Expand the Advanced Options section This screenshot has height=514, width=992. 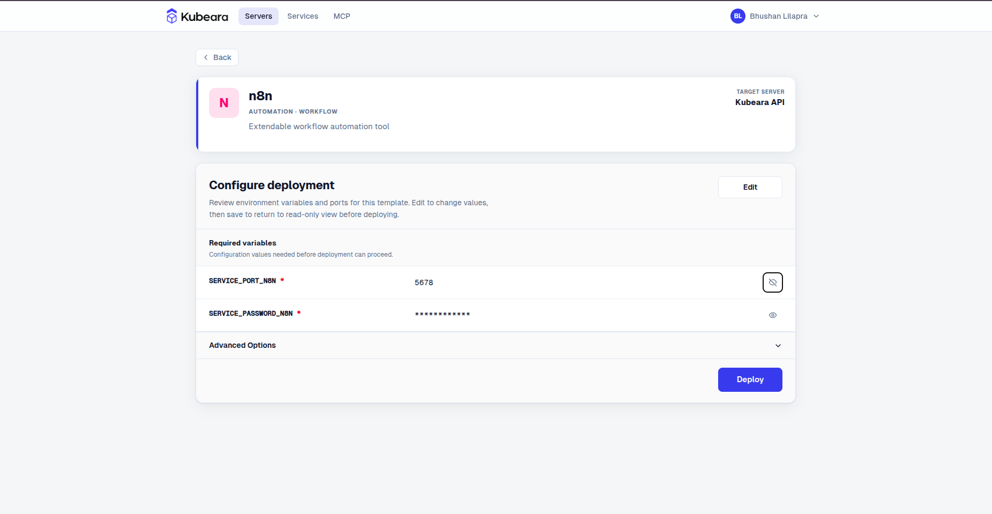point(496,346)
